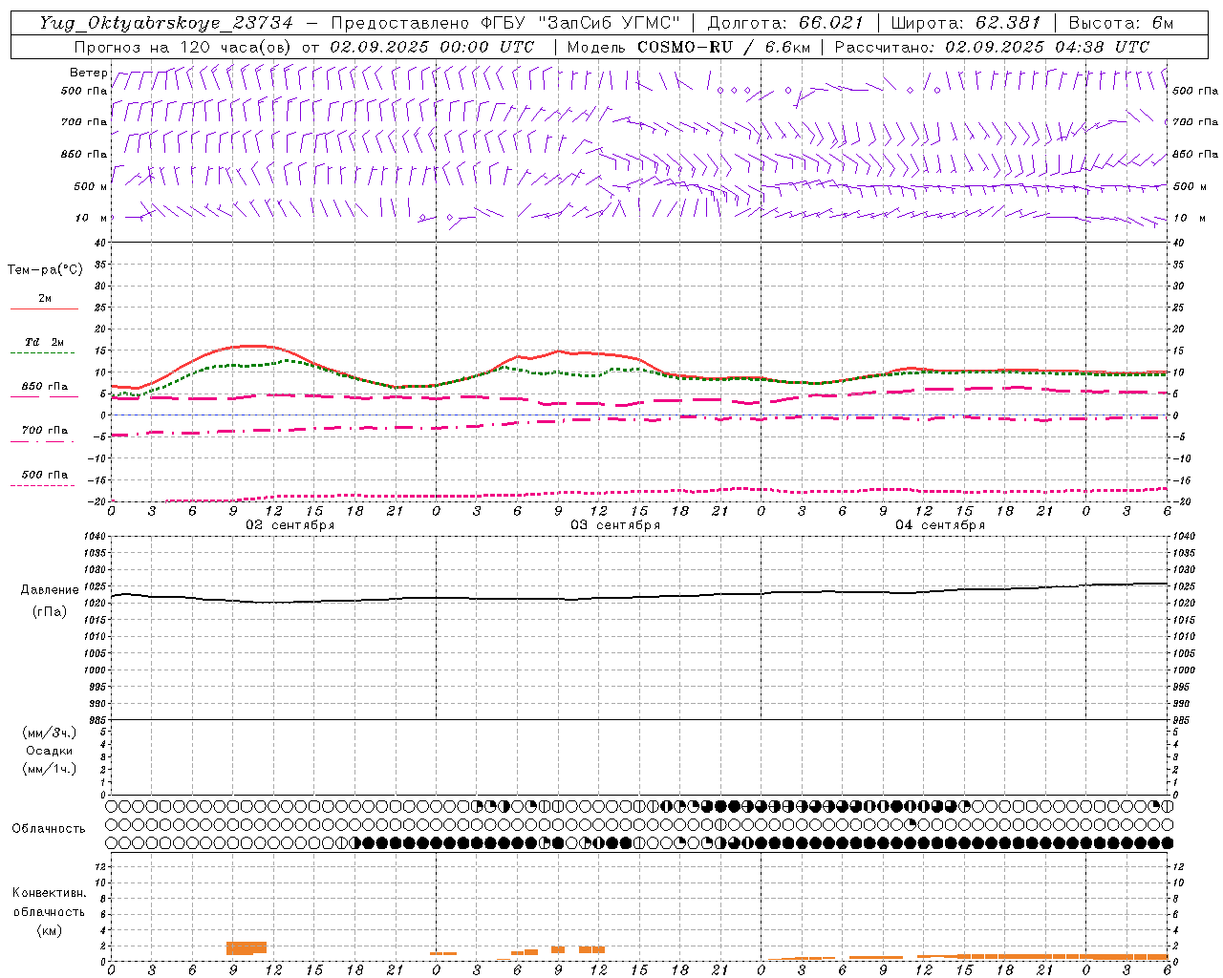This screenshot has height=978, width=1223.
Task: Click the orange convective bar on 02 сентября
Action: point(247,947)
